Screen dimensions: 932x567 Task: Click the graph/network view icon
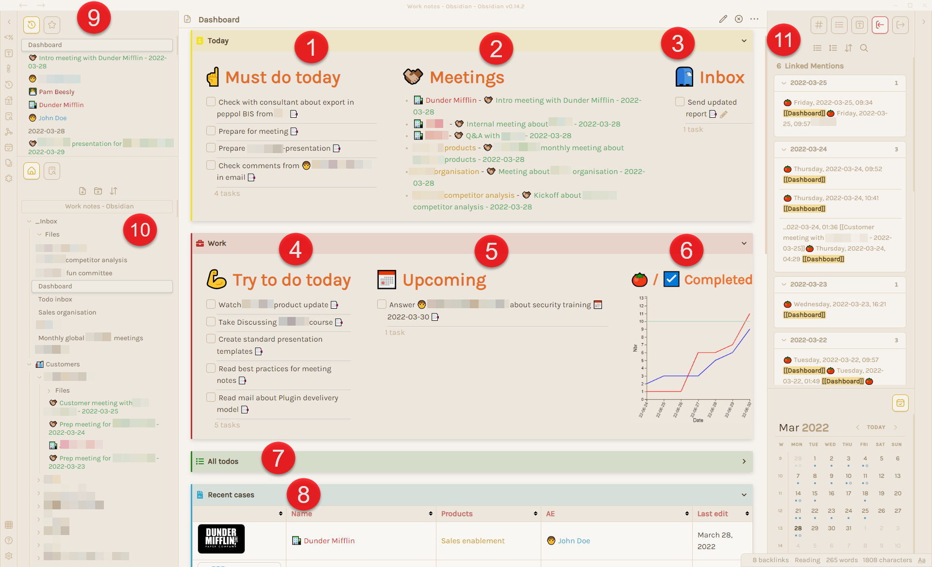click(x=9, y=132)
